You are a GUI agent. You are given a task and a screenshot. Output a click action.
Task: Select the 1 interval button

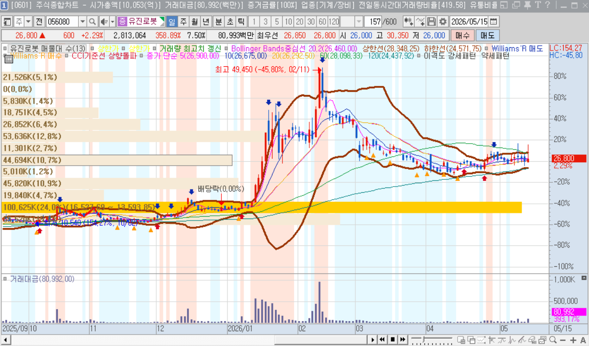[x=254, y=22]
